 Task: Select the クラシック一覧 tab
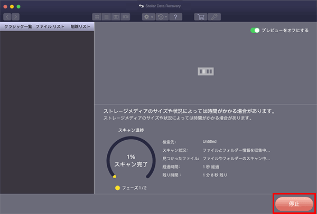coord(18,27)
